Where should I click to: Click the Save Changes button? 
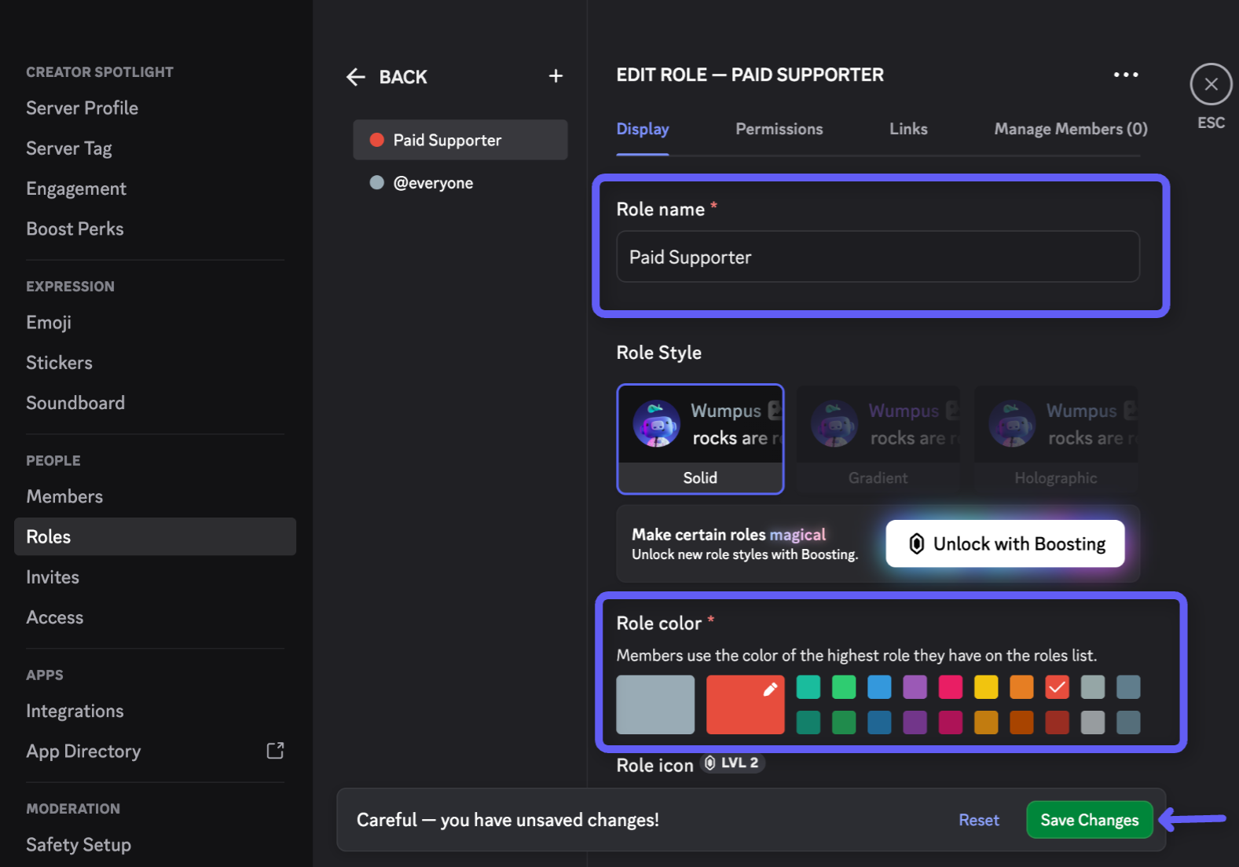click(x=1089, y=820)
